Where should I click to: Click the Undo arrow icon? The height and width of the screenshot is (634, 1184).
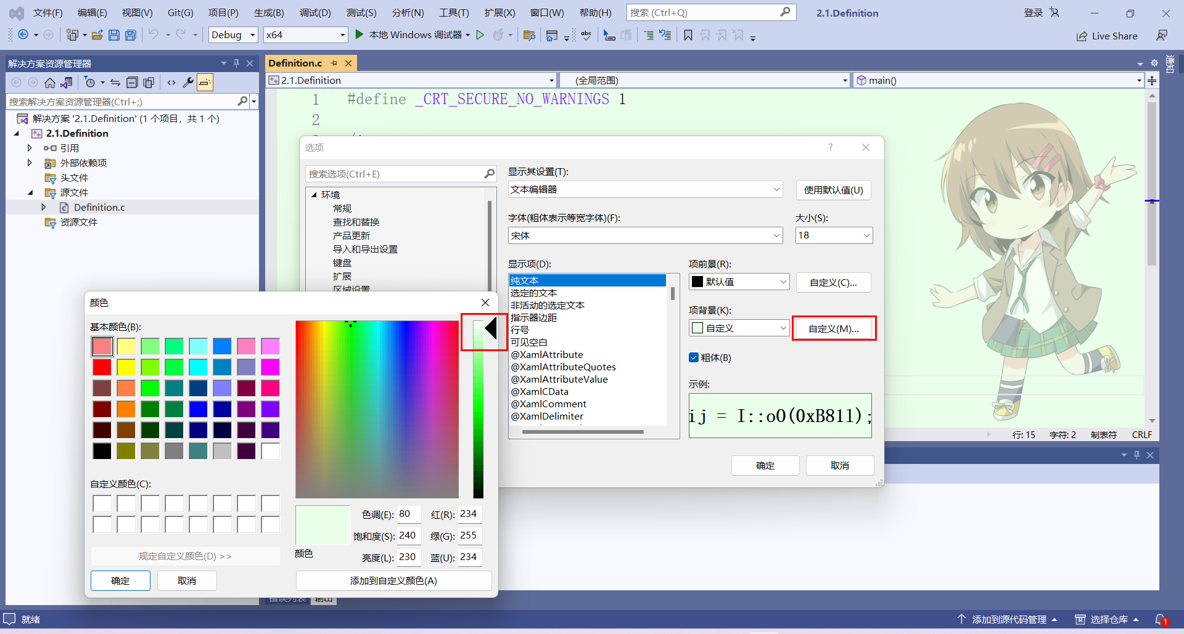tap(154, 35)
